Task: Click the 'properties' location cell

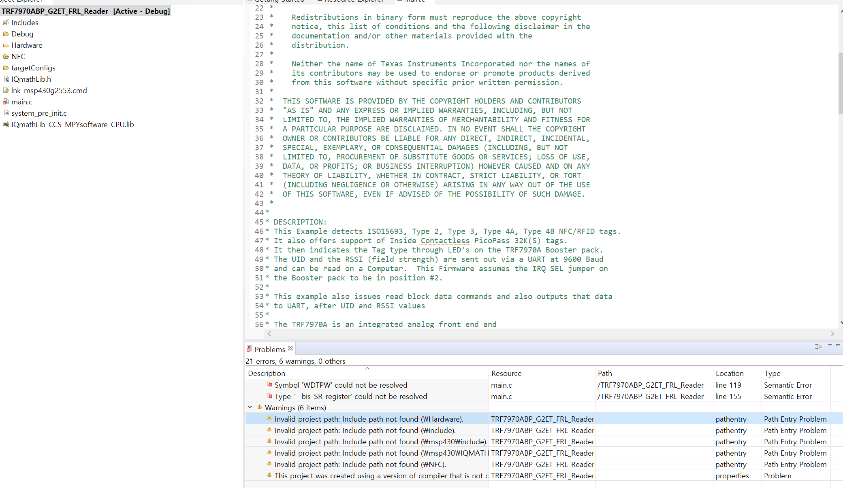Action: pyautogui.click(x=732, y=476)
